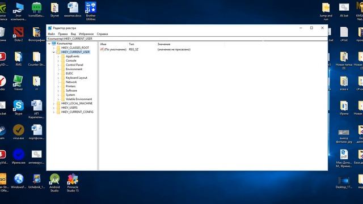363x204 pixels.
Task: Select the Volatile Environment registry key
Action: [79, 99]
